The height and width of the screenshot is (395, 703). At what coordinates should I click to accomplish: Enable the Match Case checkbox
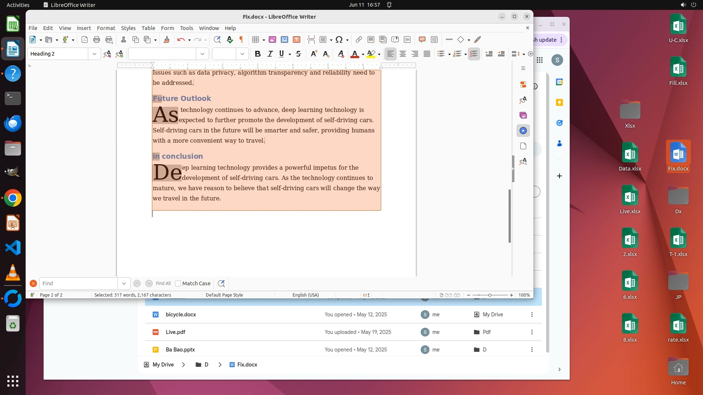point(178,283)
